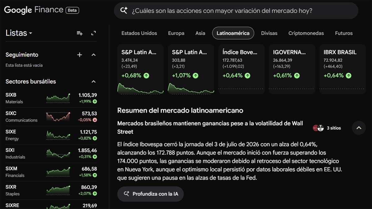Click the AI search sparkle icon

124,11
